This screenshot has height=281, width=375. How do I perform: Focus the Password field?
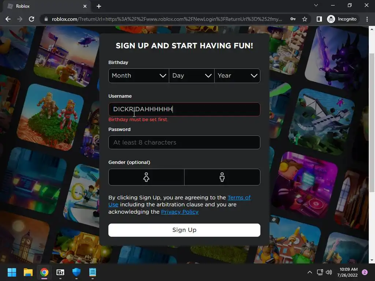[184, 142]
